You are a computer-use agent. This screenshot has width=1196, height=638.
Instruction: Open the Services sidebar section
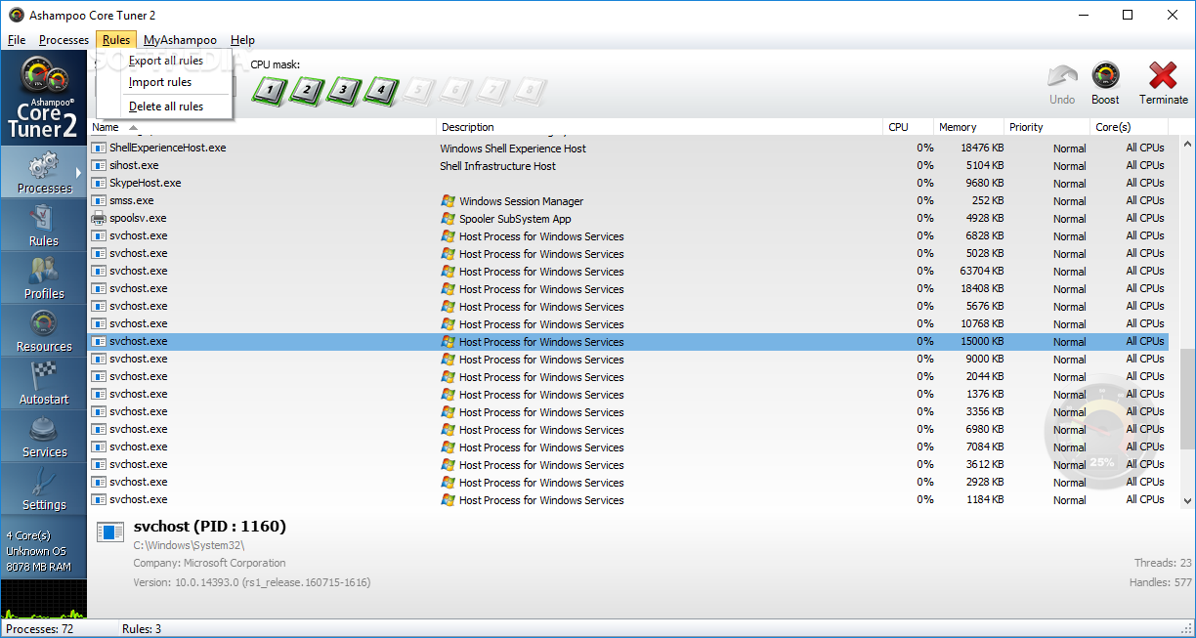tap(44, 436)
